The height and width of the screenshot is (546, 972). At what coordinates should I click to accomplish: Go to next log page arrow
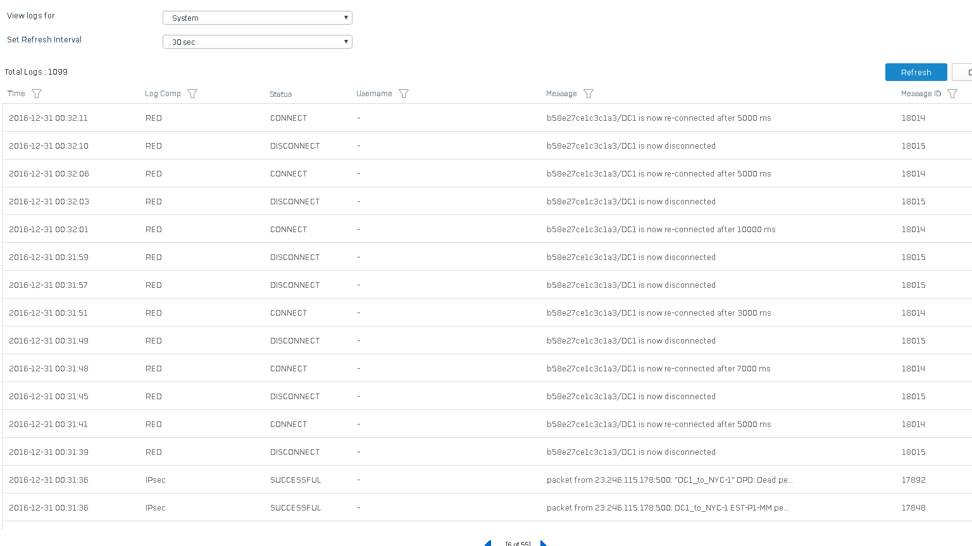coord(544,543)
